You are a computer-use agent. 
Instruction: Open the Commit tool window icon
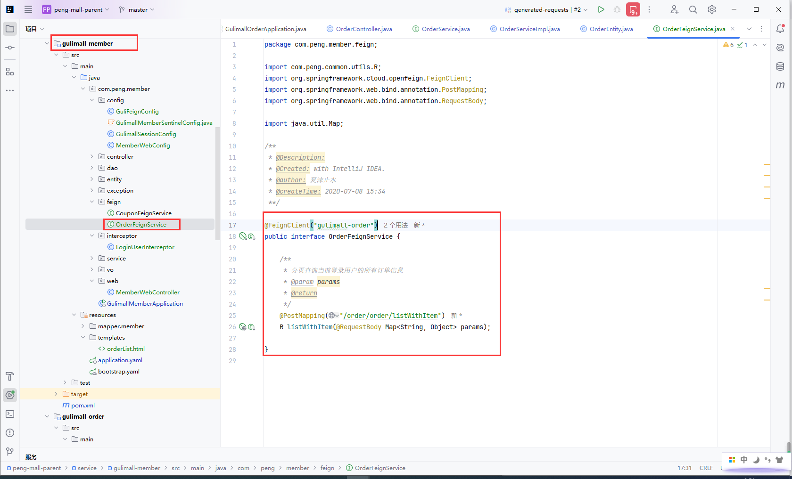coord(10,48)
